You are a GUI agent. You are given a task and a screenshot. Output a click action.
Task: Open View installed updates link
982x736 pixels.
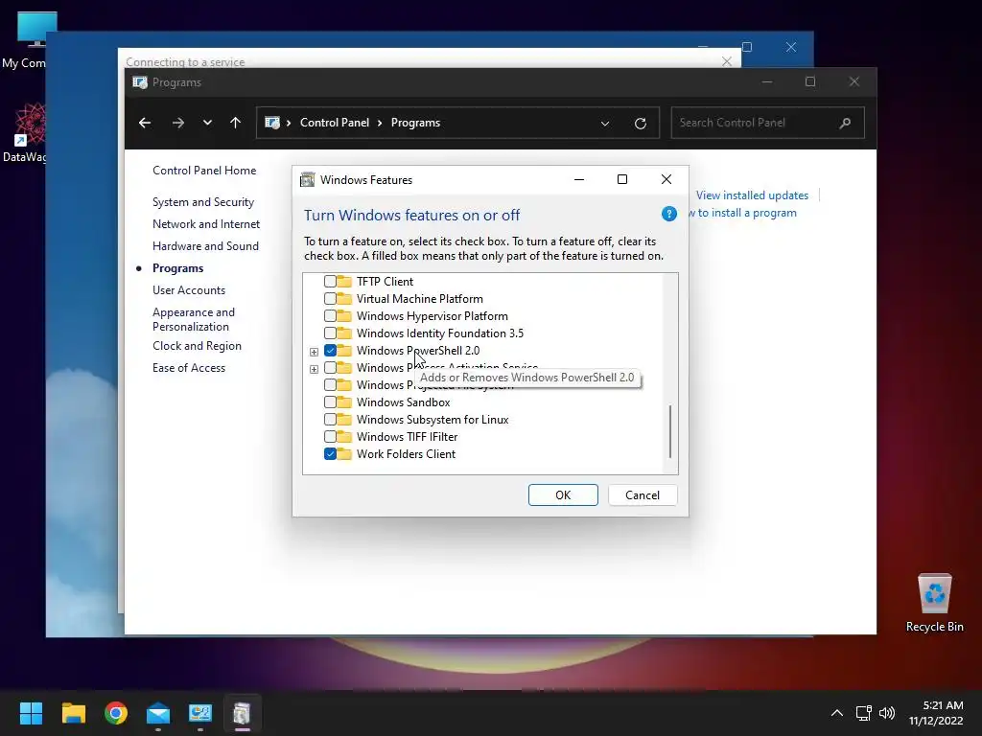752,195
